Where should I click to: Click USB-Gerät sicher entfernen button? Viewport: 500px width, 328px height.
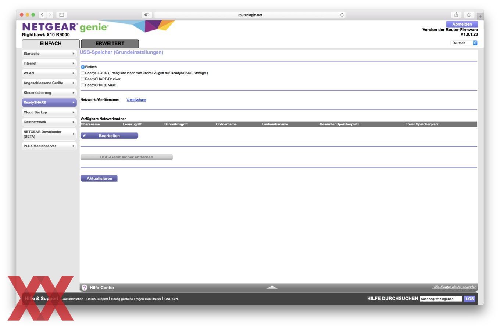click(126, 157)
